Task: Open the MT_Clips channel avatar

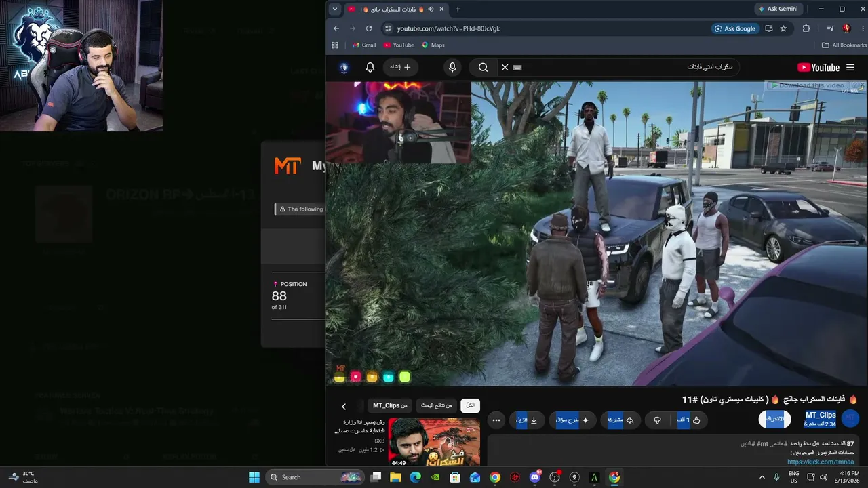Action: coord(850,419)
